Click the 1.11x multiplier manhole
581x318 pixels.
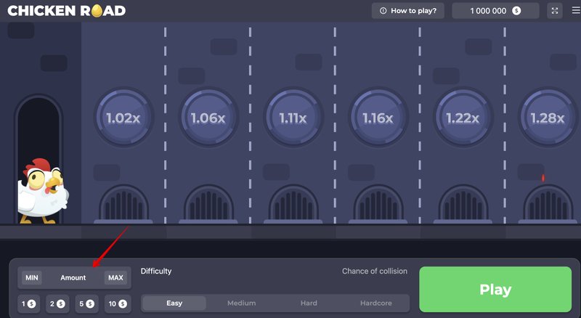[x=293, y=118]
